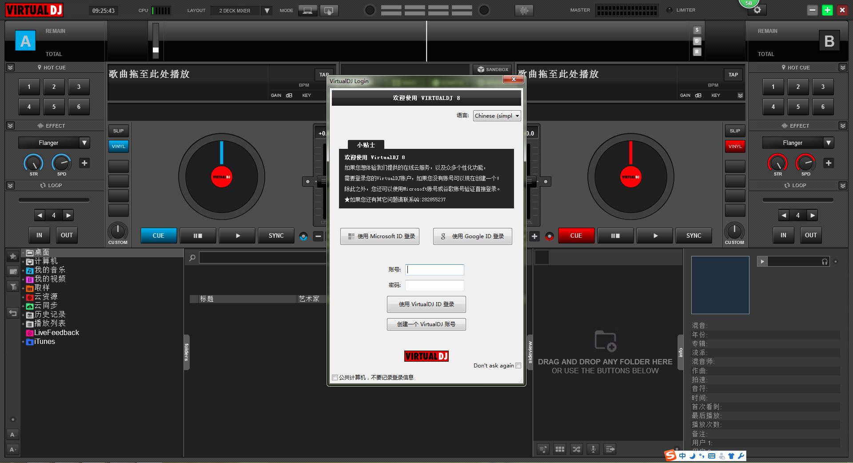
Task: Adjust deck B SPD effect knob
Action: (805, 163)
